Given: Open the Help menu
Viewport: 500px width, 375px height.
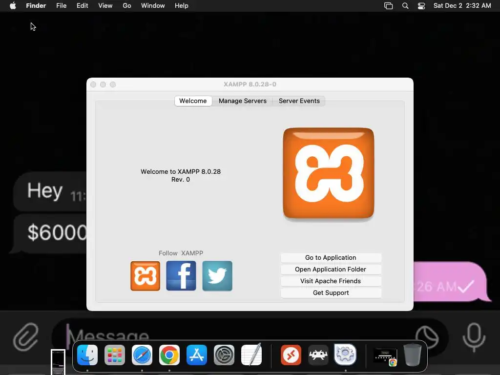Looking at the screenshot, I should pos(182,6).
